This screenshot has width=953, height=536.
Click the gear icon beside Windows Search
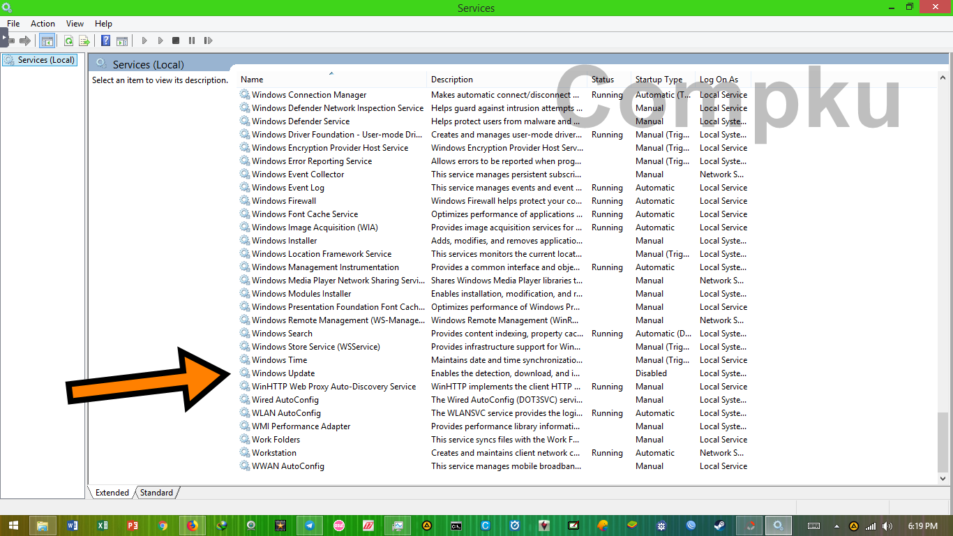245,334
